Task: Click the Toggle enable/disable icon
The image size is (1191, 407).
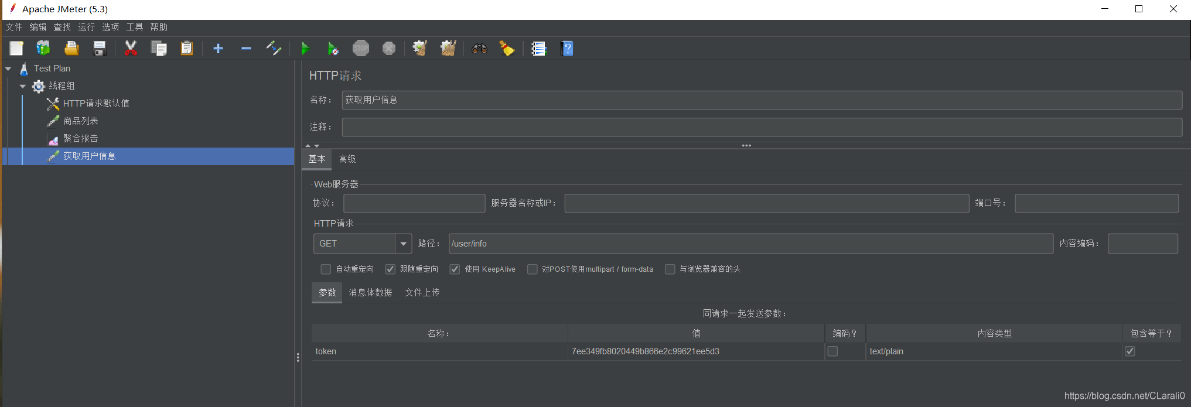Action: click(x=274, y=49)
